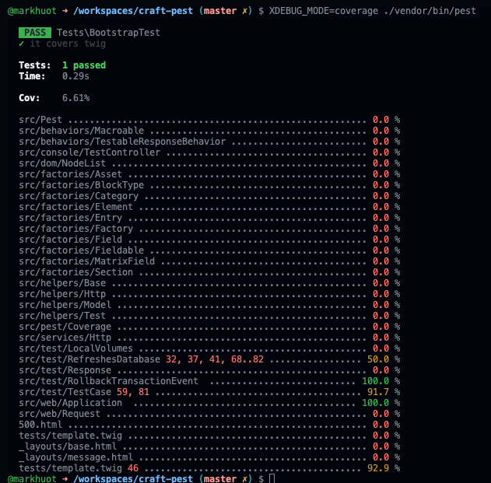Click the green PASS badge
This screenshot has height=483, width=491.
point(35,33)
